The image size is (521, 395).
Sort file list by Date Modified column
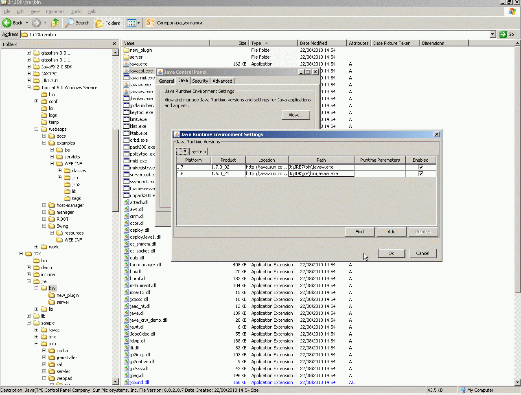click(x=322, y=43)
